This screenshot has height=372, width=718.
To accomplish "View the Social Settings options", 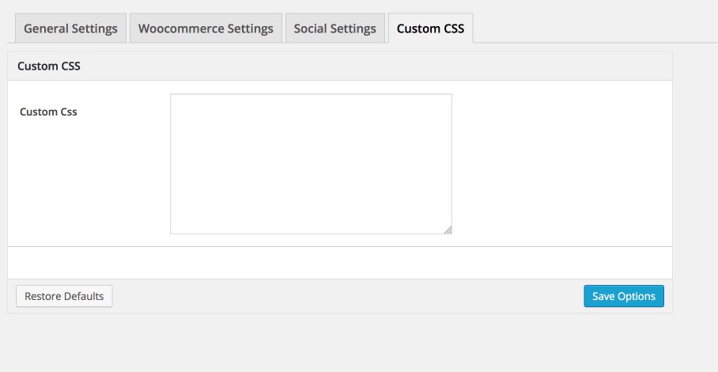I will (x=334, y=28).
